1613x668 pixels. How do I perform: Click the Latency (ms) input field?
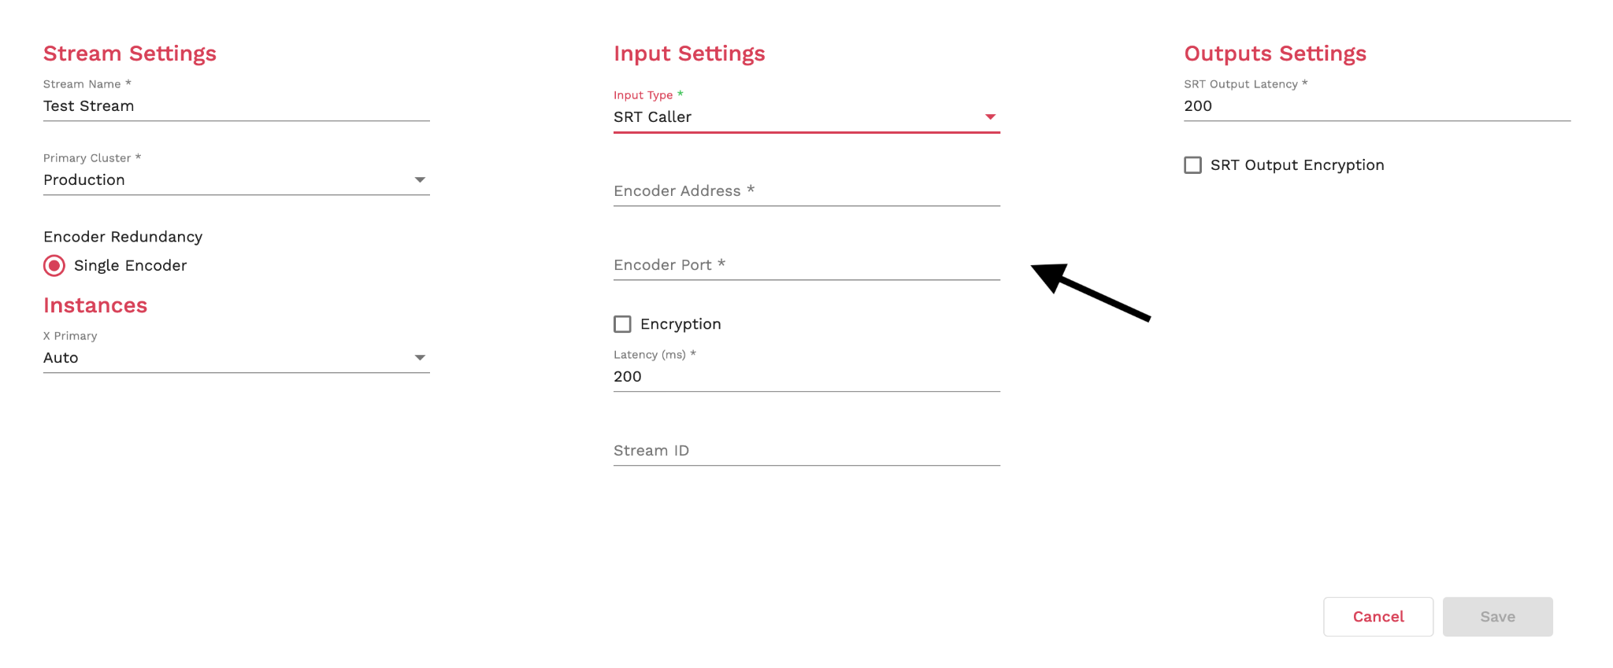[x=806, y=377]
